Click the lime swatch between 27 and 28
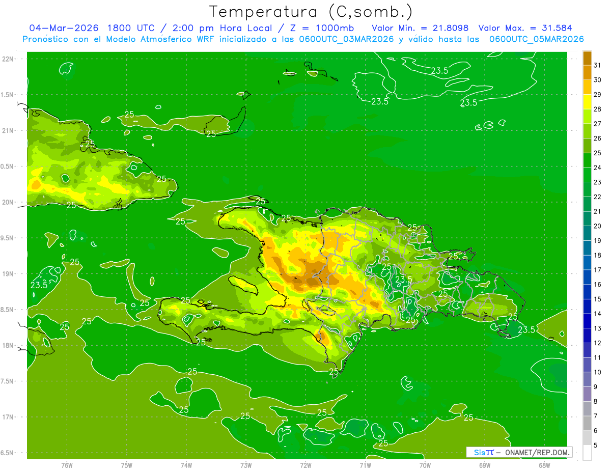The width and height of the screenshot is (611, 472). [587, 116]
